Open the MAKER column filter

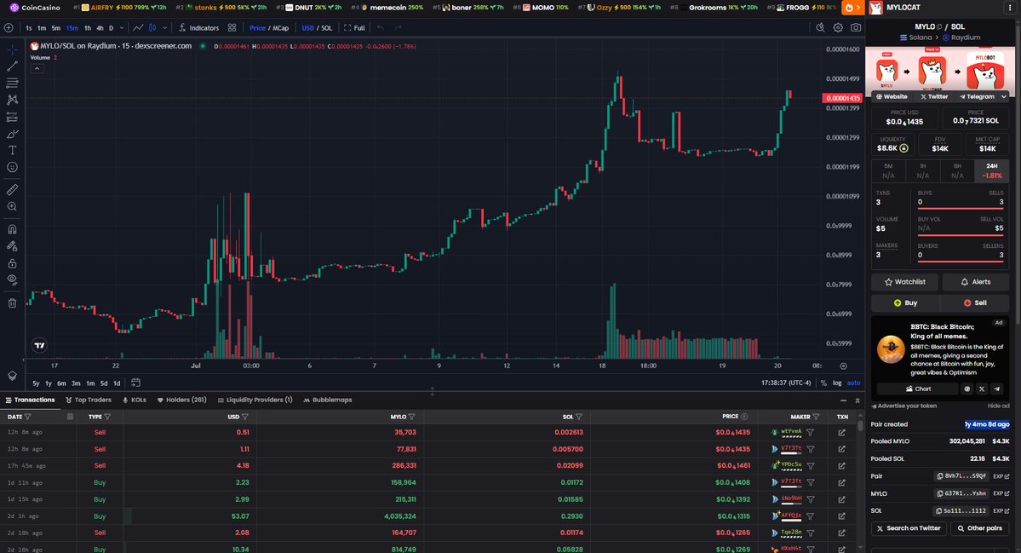(x=816, y=417)
